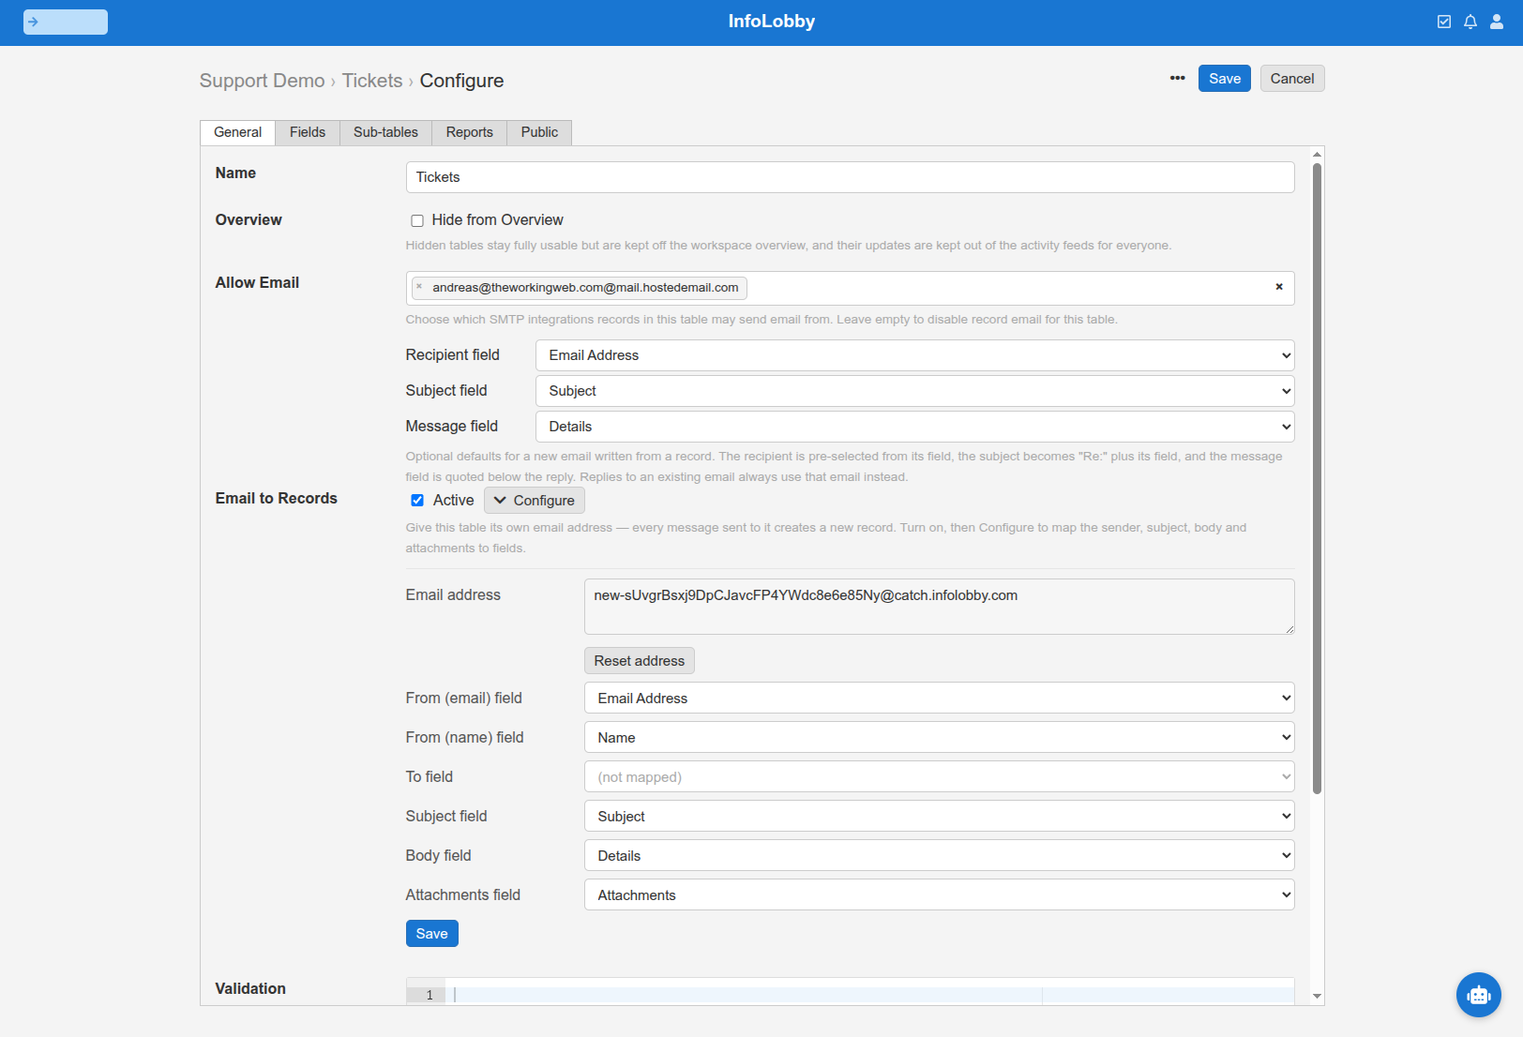
Task: Open the Email to Records Subject field dropdown
Action: point(940,817)
